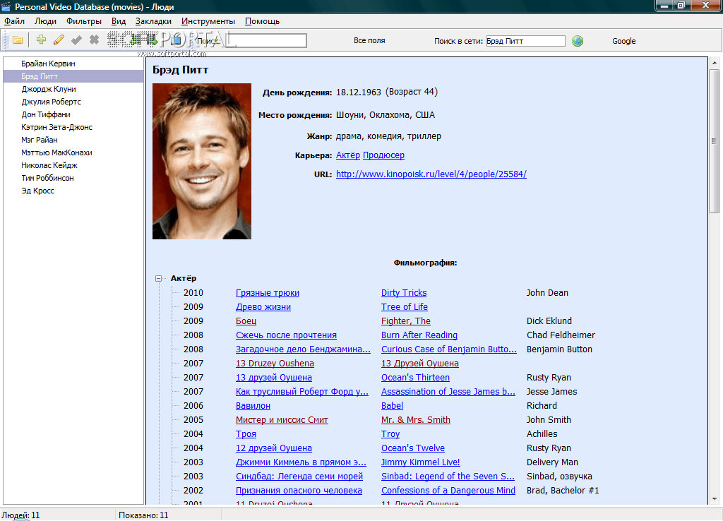This screenshot has height=521, width=723.
Task: Open the Признания опасного человека link
Action: [x=299, y=491]
